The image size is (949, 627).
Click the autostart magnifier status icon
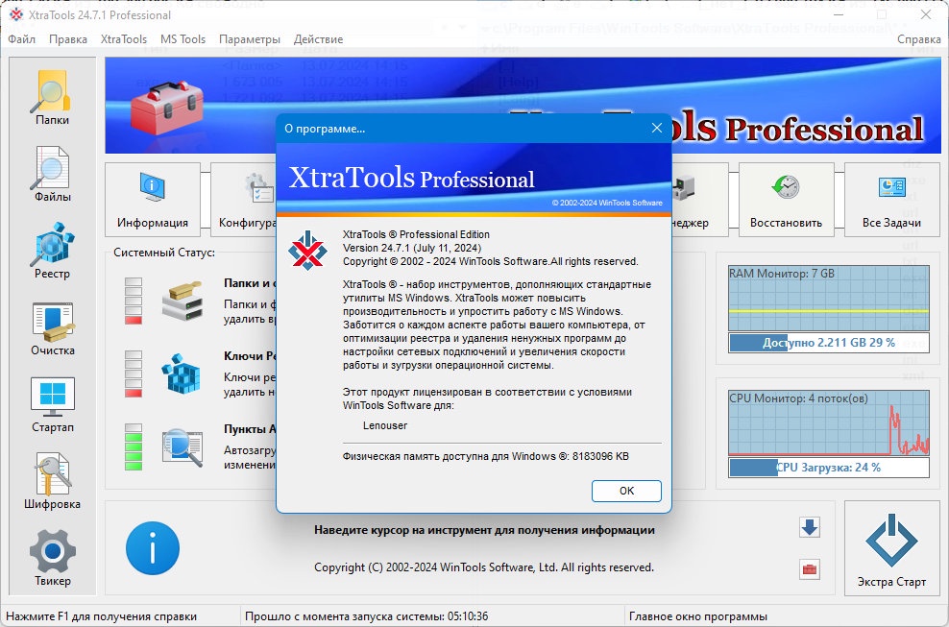182,447
